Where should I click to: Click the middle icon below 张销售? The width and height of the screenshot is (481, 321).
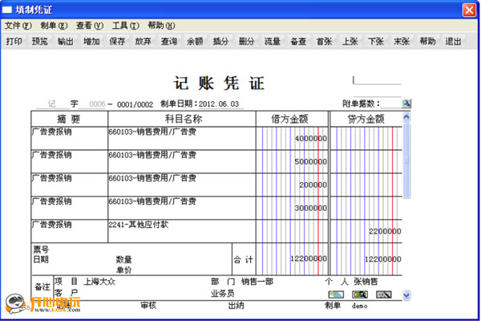[x=360, y=295]
